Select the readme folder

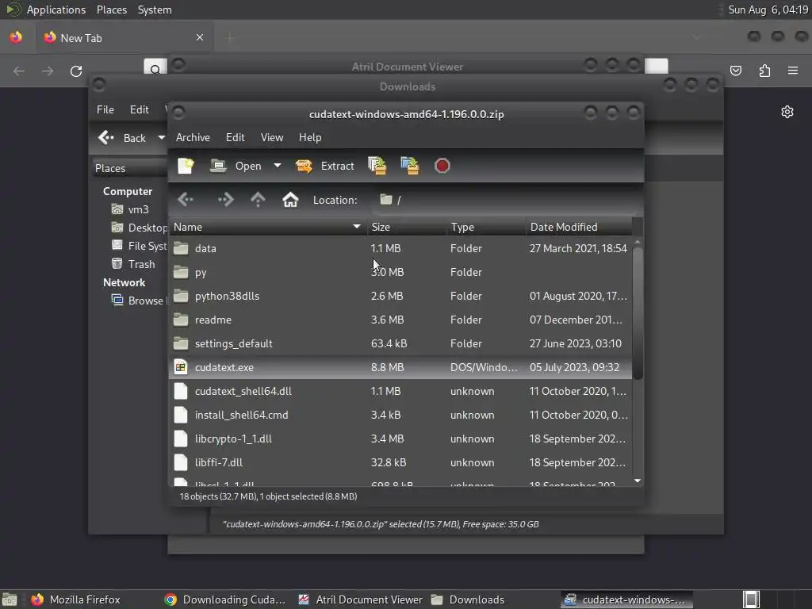[400, 320]
